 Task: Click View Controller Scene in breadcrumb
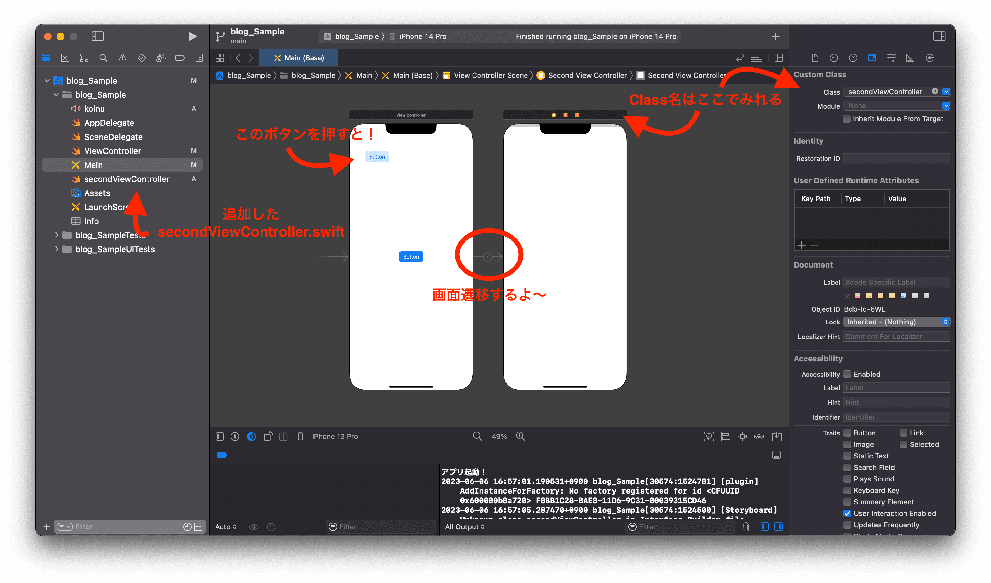pos(485,75)
